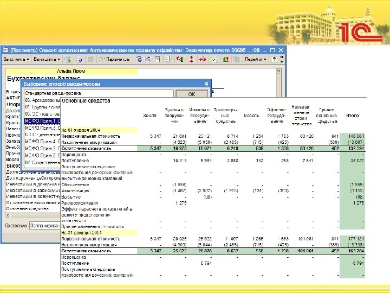Screen dimensions: 390x293
Task: Click the Реклассификация row label
Action: tap(80, 203)
